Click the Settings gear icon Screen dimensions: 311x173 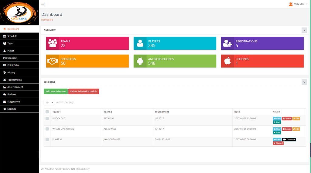5,109
